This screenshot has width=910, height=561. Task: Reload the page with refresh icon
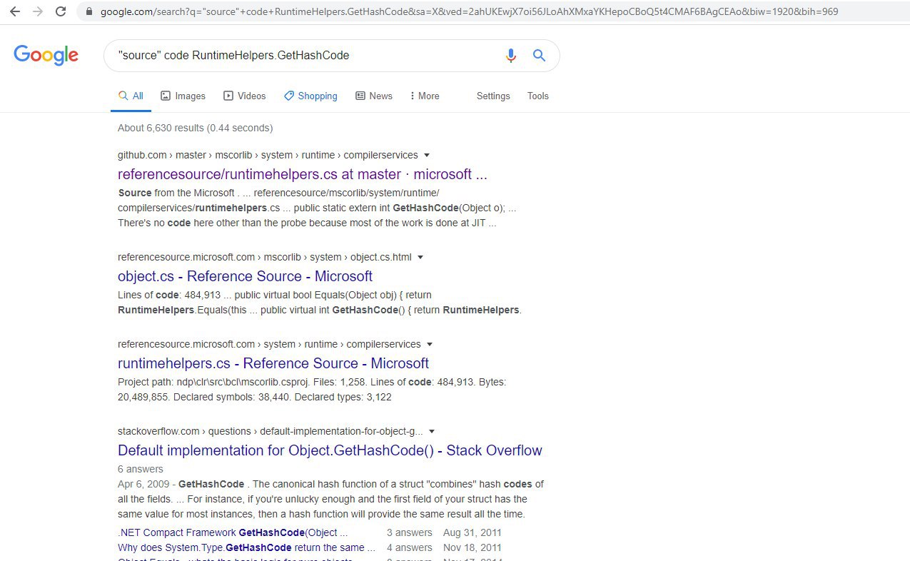(x=61, y=11)
